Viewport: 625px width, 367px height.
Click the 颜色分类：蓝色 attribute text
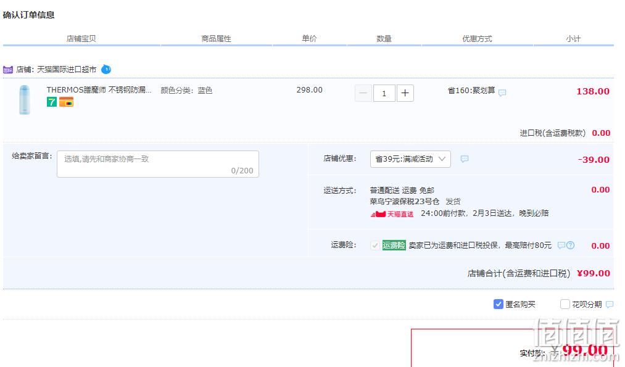pyautogui.click(x=186, y=91)
